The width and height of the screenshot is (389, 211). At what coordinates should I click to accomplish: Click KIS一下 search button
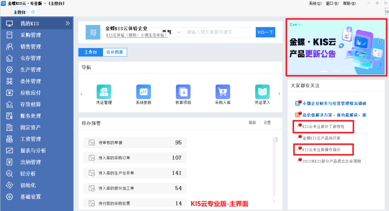tap(265, 32)
